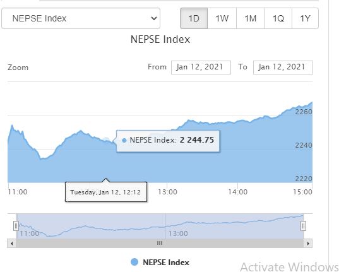Image resolution: width=339 pixels, height=272 pixels.
Task: Select the 1Q quarterly range
Action: coord(278,18)
